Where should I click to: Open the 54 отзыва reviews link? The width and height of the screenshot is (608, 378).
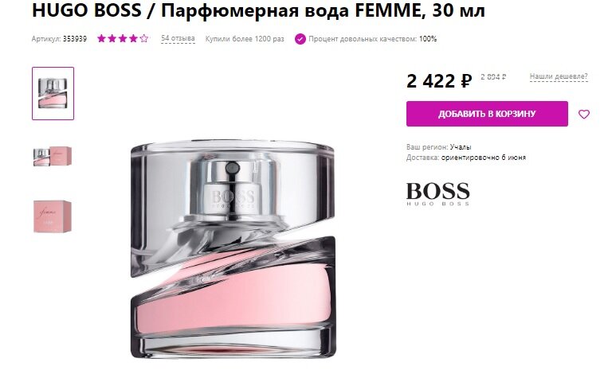pyautogui.click(x=178, y=38)
